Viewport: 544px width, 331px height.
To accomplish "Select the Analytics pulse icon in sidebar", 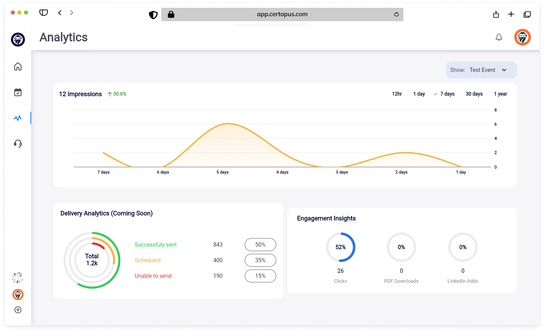I will [18, 118].
